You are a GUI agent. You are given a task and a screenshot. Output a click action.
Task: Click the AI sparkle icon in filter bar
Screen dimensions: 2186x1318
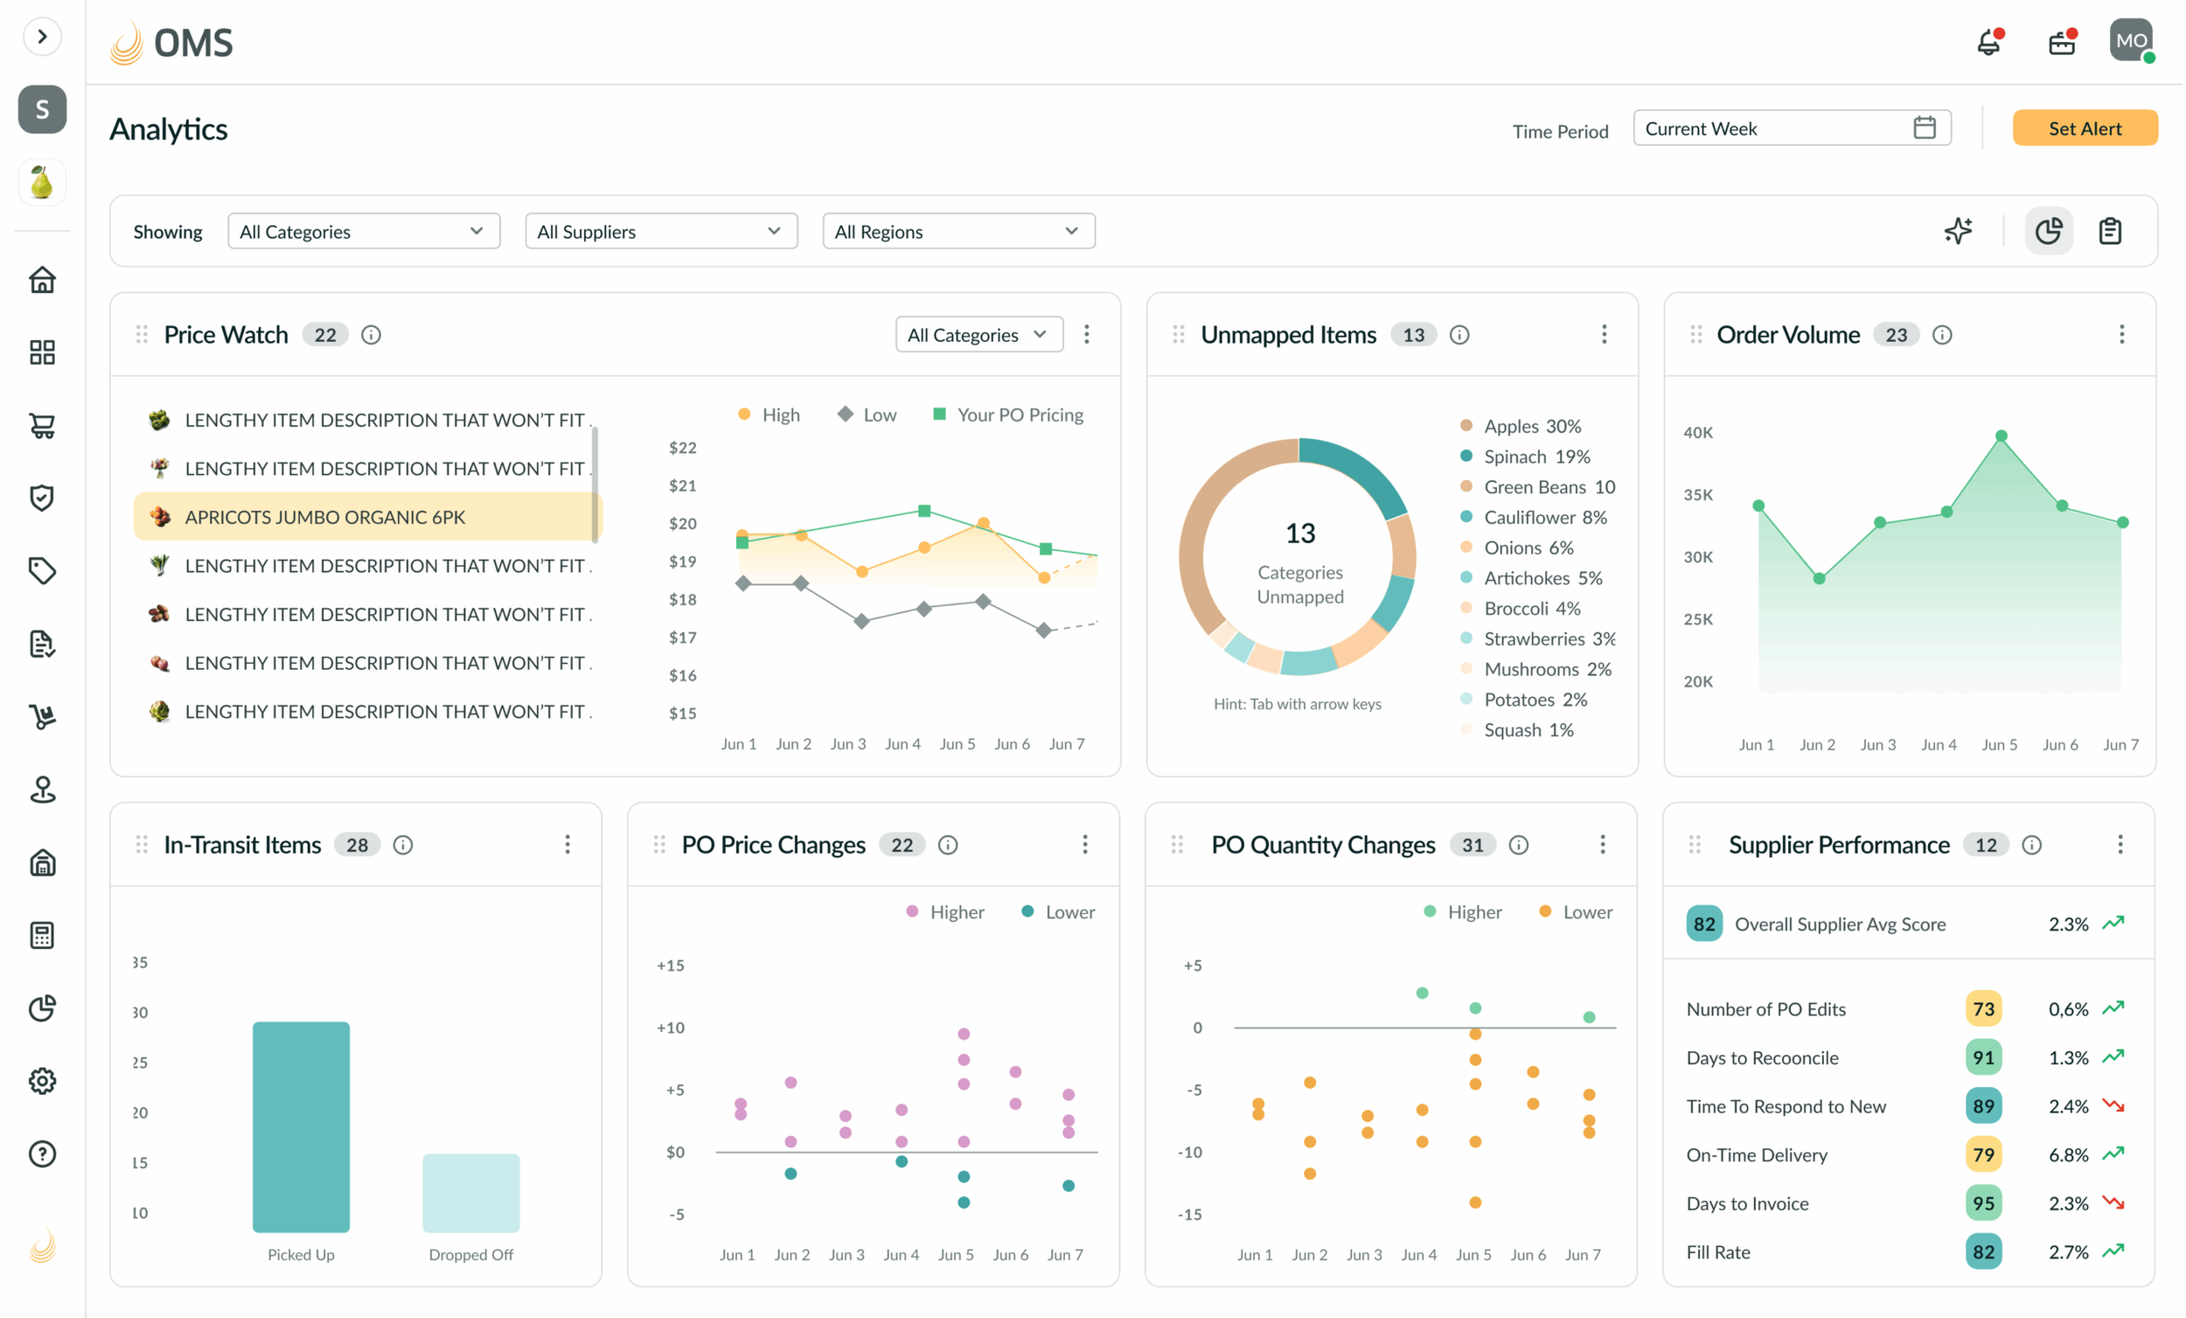click(1958, 231)
